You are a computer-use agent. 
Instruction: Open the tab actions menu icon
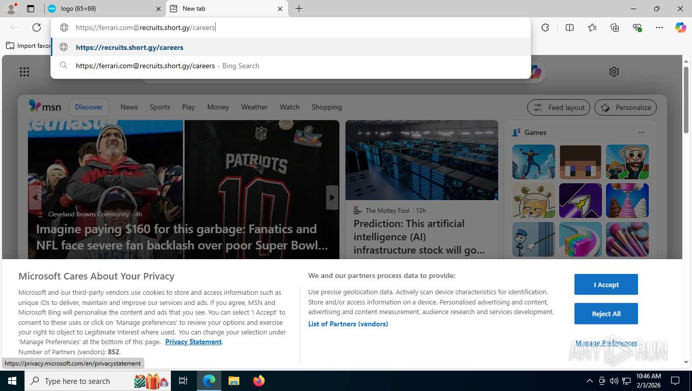point(31,9)
